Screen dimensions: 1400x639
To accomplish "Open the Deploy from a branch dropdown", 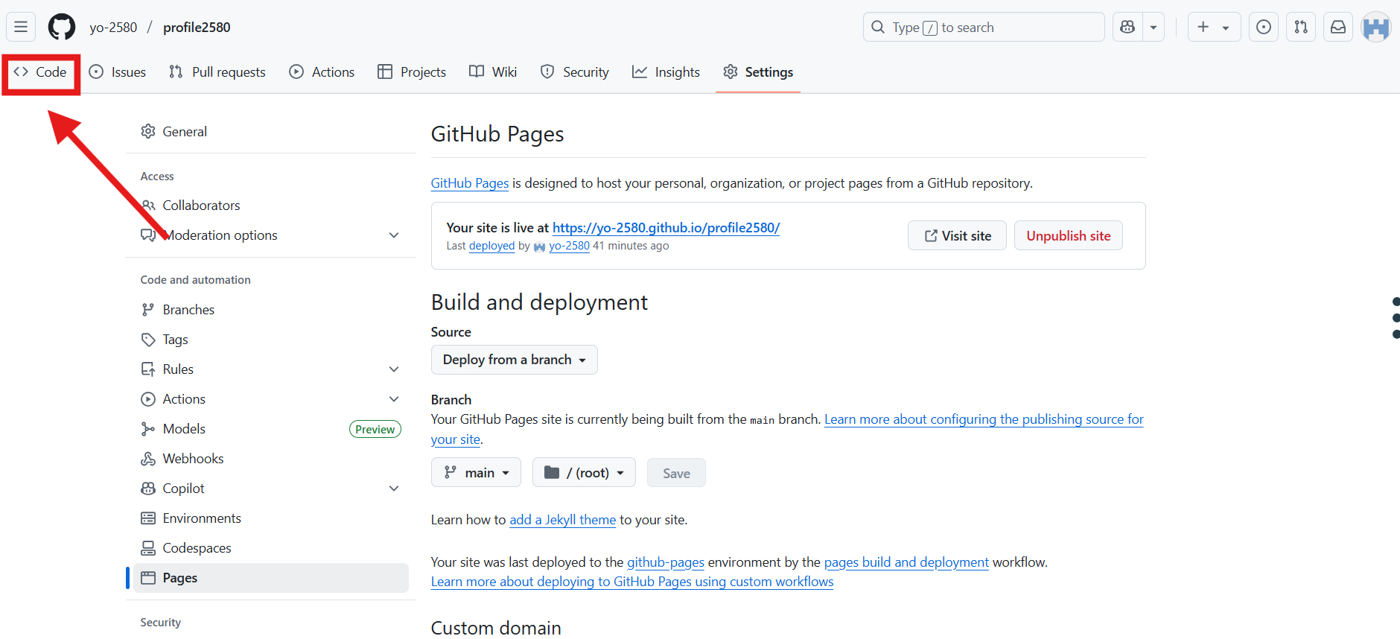I will pos(514,360).
